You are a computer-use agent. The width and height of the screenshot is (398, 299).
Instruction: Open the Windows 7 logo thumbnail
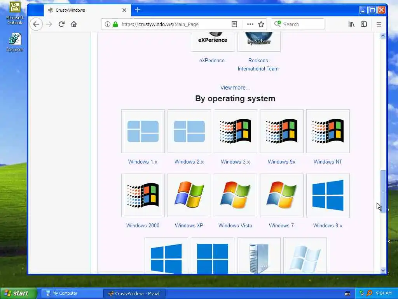pos(282,195)
